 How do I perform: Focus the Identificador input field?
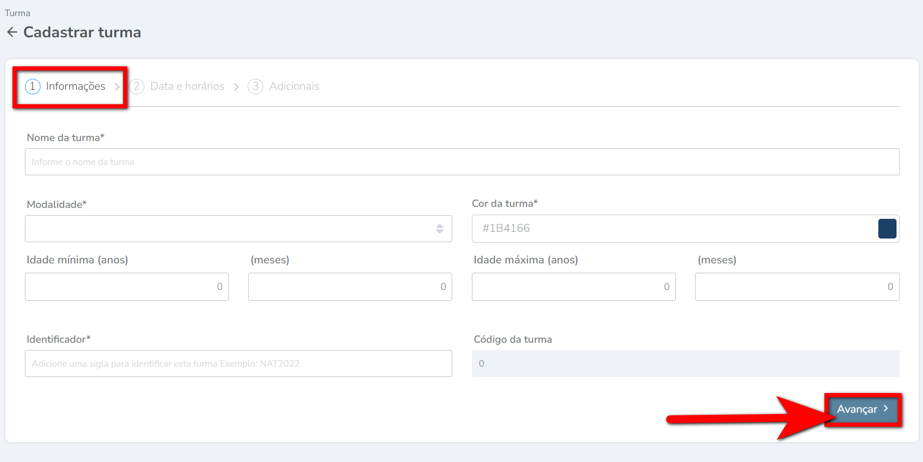click(238, 363)
